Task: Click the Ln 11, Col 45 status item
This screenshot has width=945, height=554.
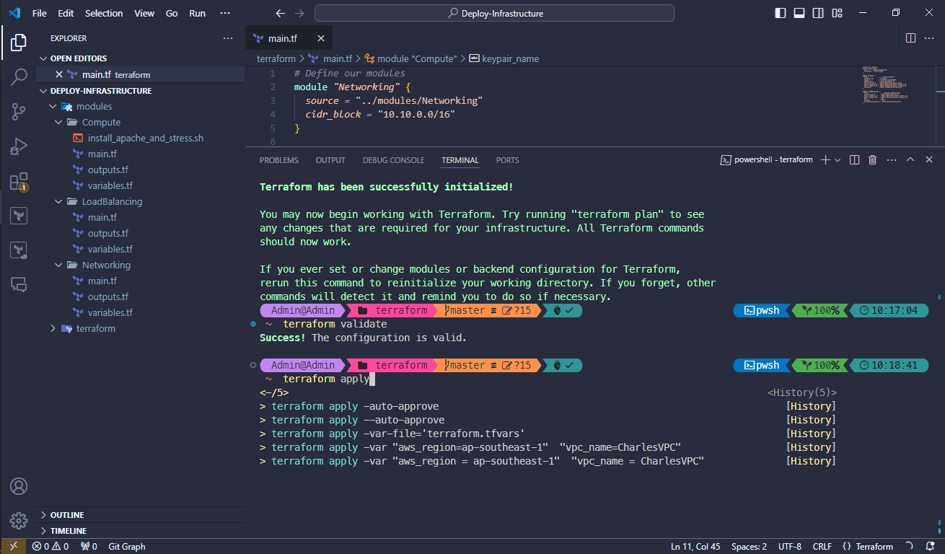Action: (695, 546)
